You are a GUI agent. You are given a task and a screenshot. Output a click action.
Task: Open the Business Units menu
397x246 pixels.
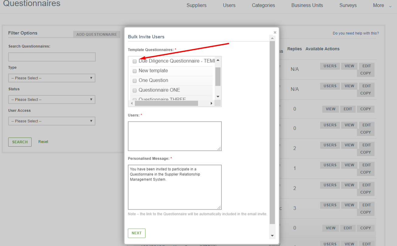307,5
